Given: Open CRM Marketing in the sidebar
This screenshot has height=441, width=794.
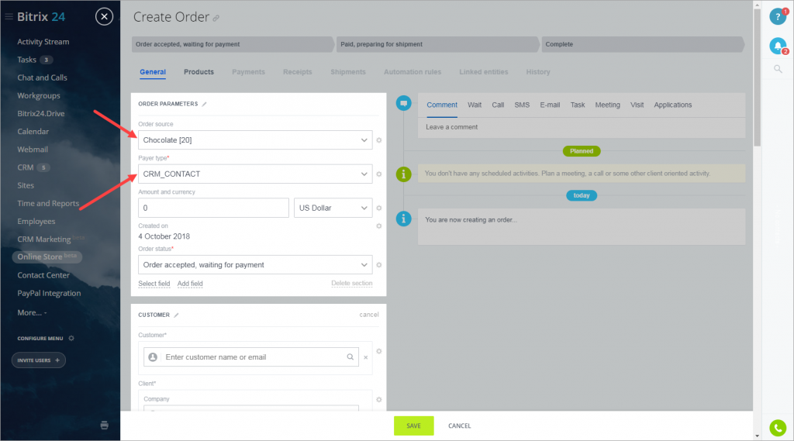Looking at the screenshot, I should coord(44,239).
